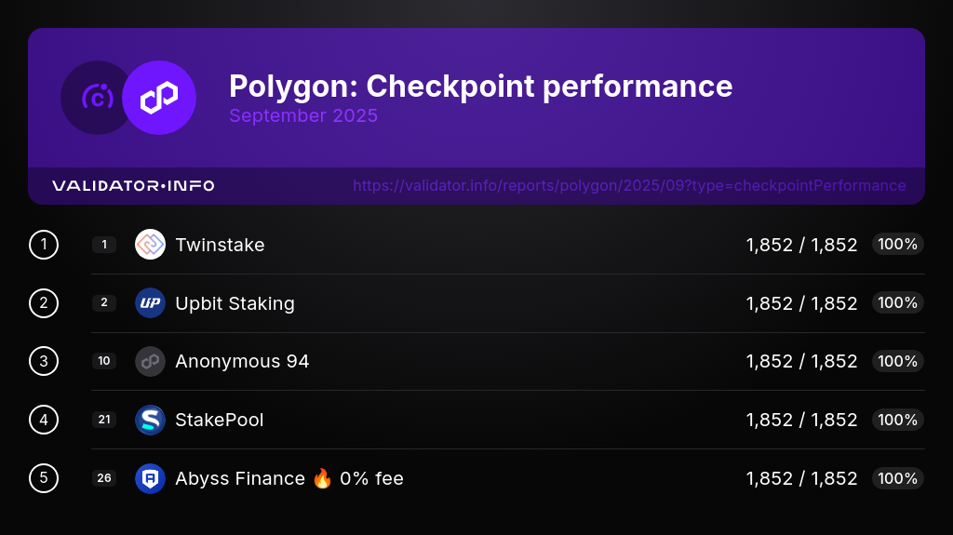This screenshot has height=535, width=953.
Task: Click the Polygon logo in the header
Action: [159, 98]
